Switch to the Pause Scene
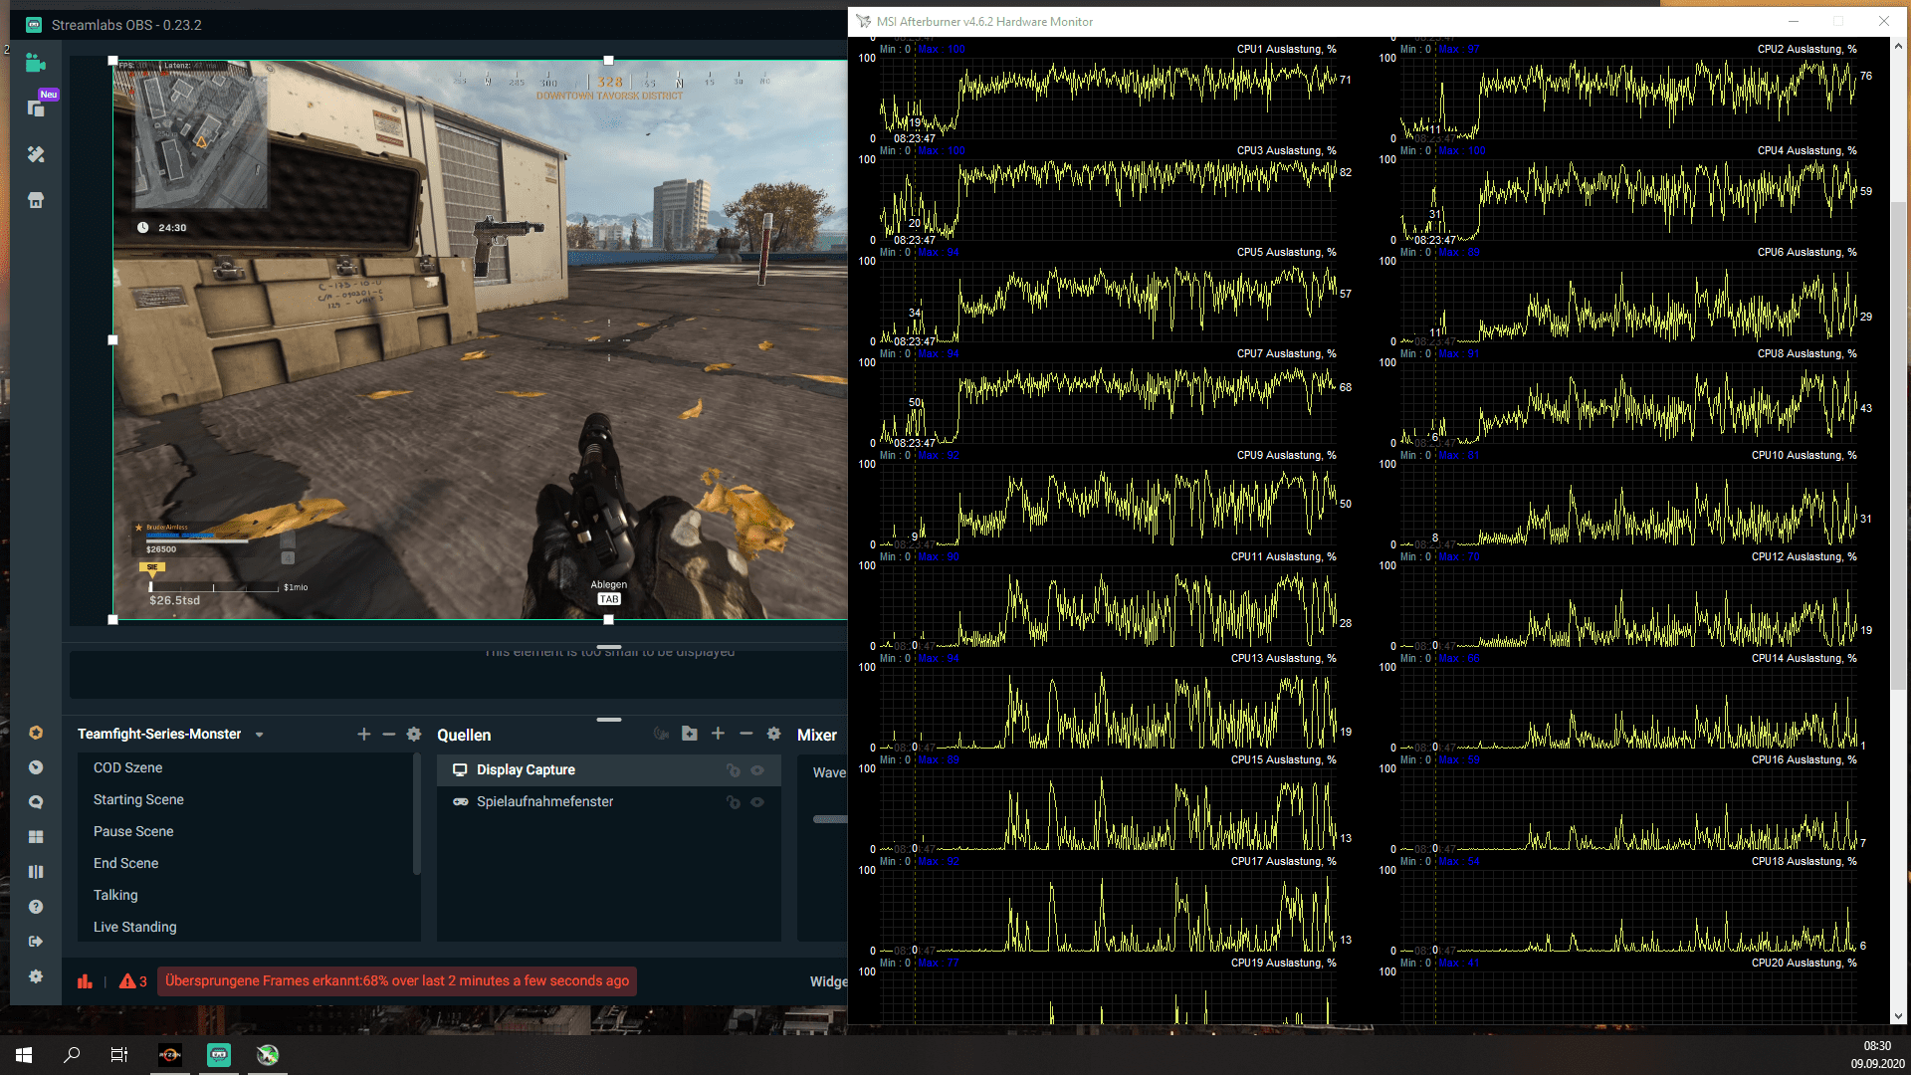 133,831
